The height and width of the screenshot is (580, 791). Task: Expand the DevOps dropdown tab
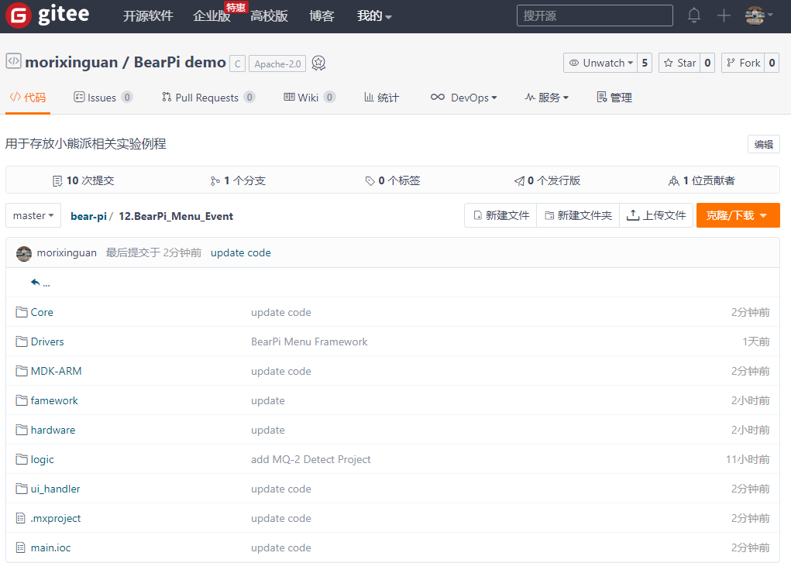(463, 98)
